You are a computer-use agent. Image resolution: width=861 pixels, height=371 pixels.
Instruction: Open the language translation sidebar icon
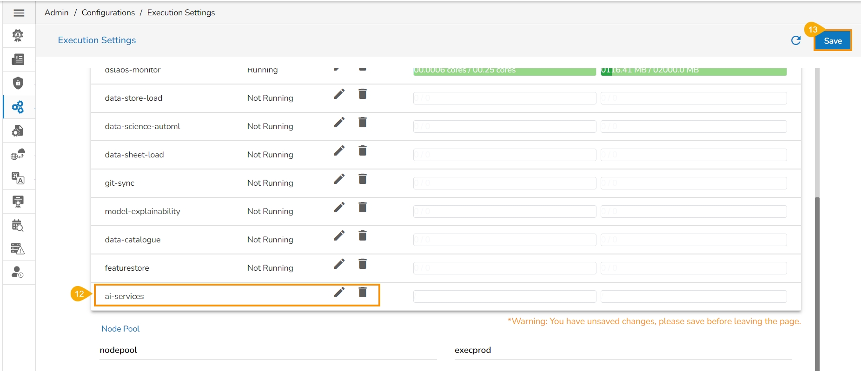pos(18,178)
